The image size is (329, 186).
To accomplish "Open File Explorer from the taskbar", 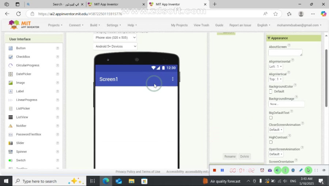I will (x=131, y=181).
